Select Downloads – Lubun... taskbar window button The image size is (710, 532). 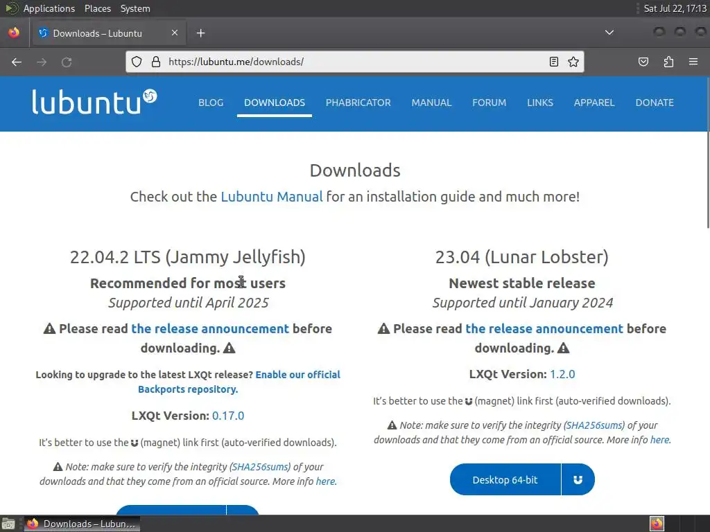83,524
